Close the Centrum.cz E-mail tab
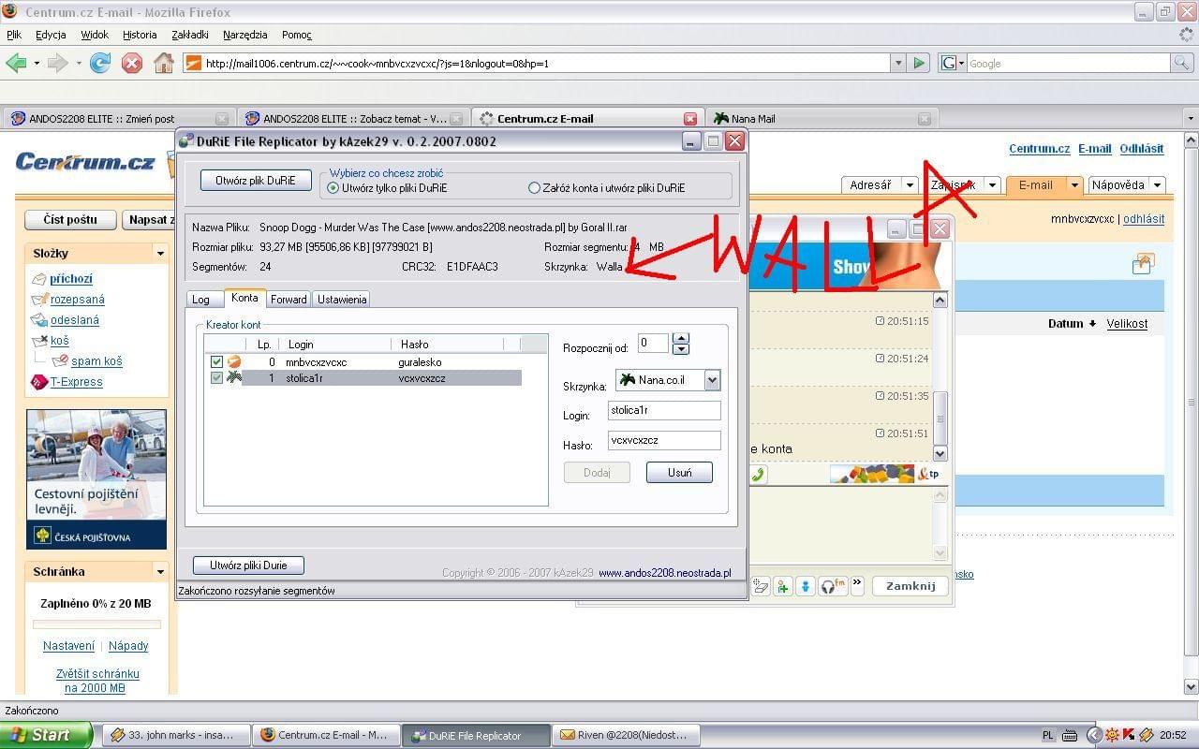Image resolution: width=1199 pixels, height=749 pixels. [x=690, y=119]
